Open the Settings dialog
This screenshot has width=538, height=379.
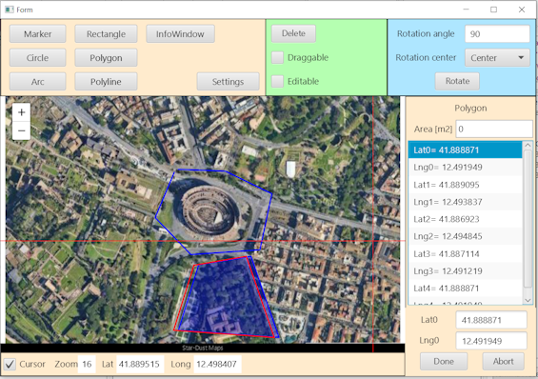point(228,81)
